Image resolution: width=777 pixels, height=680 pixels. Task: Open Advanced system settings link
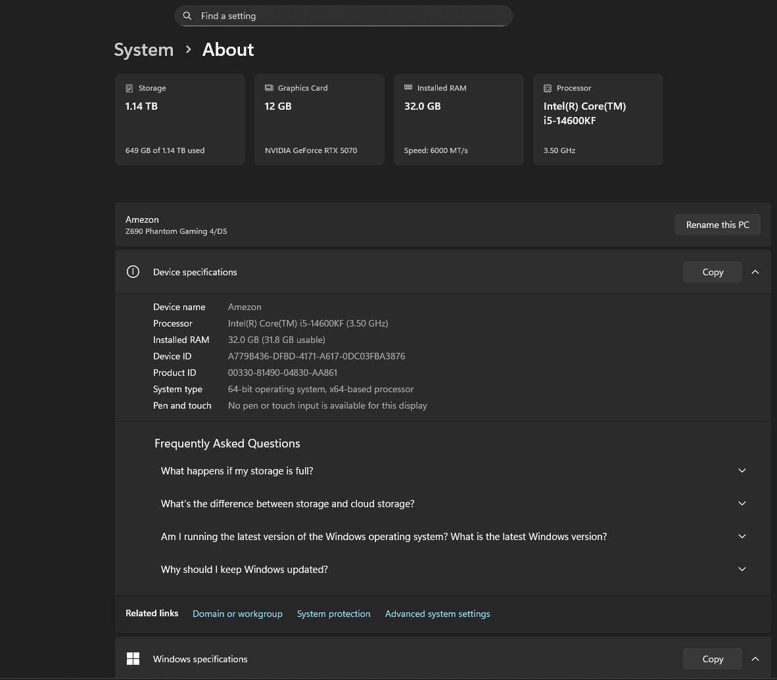437,614
